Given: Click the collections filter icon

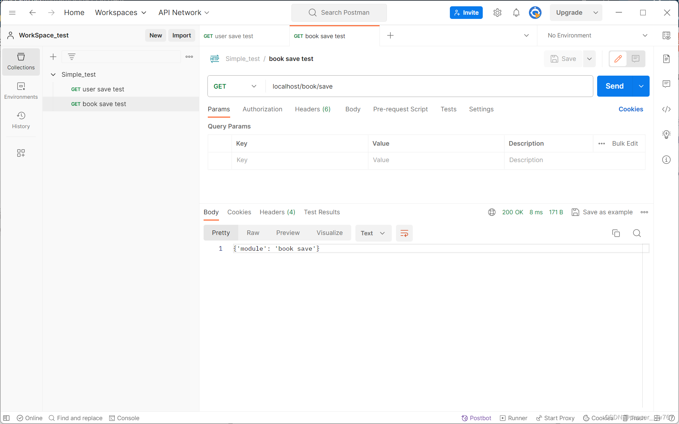Looking at the screenshot, I should point(72,57).
